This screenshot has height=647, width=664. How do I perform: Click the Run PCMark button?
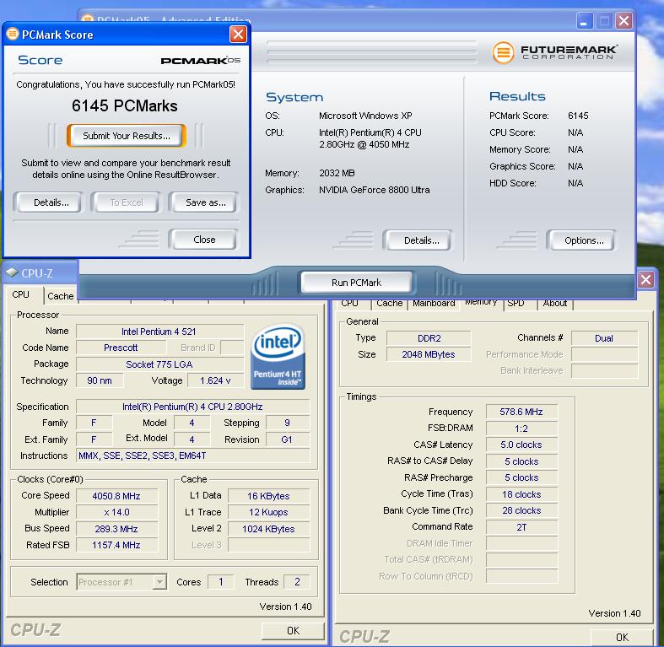[357, 283]
